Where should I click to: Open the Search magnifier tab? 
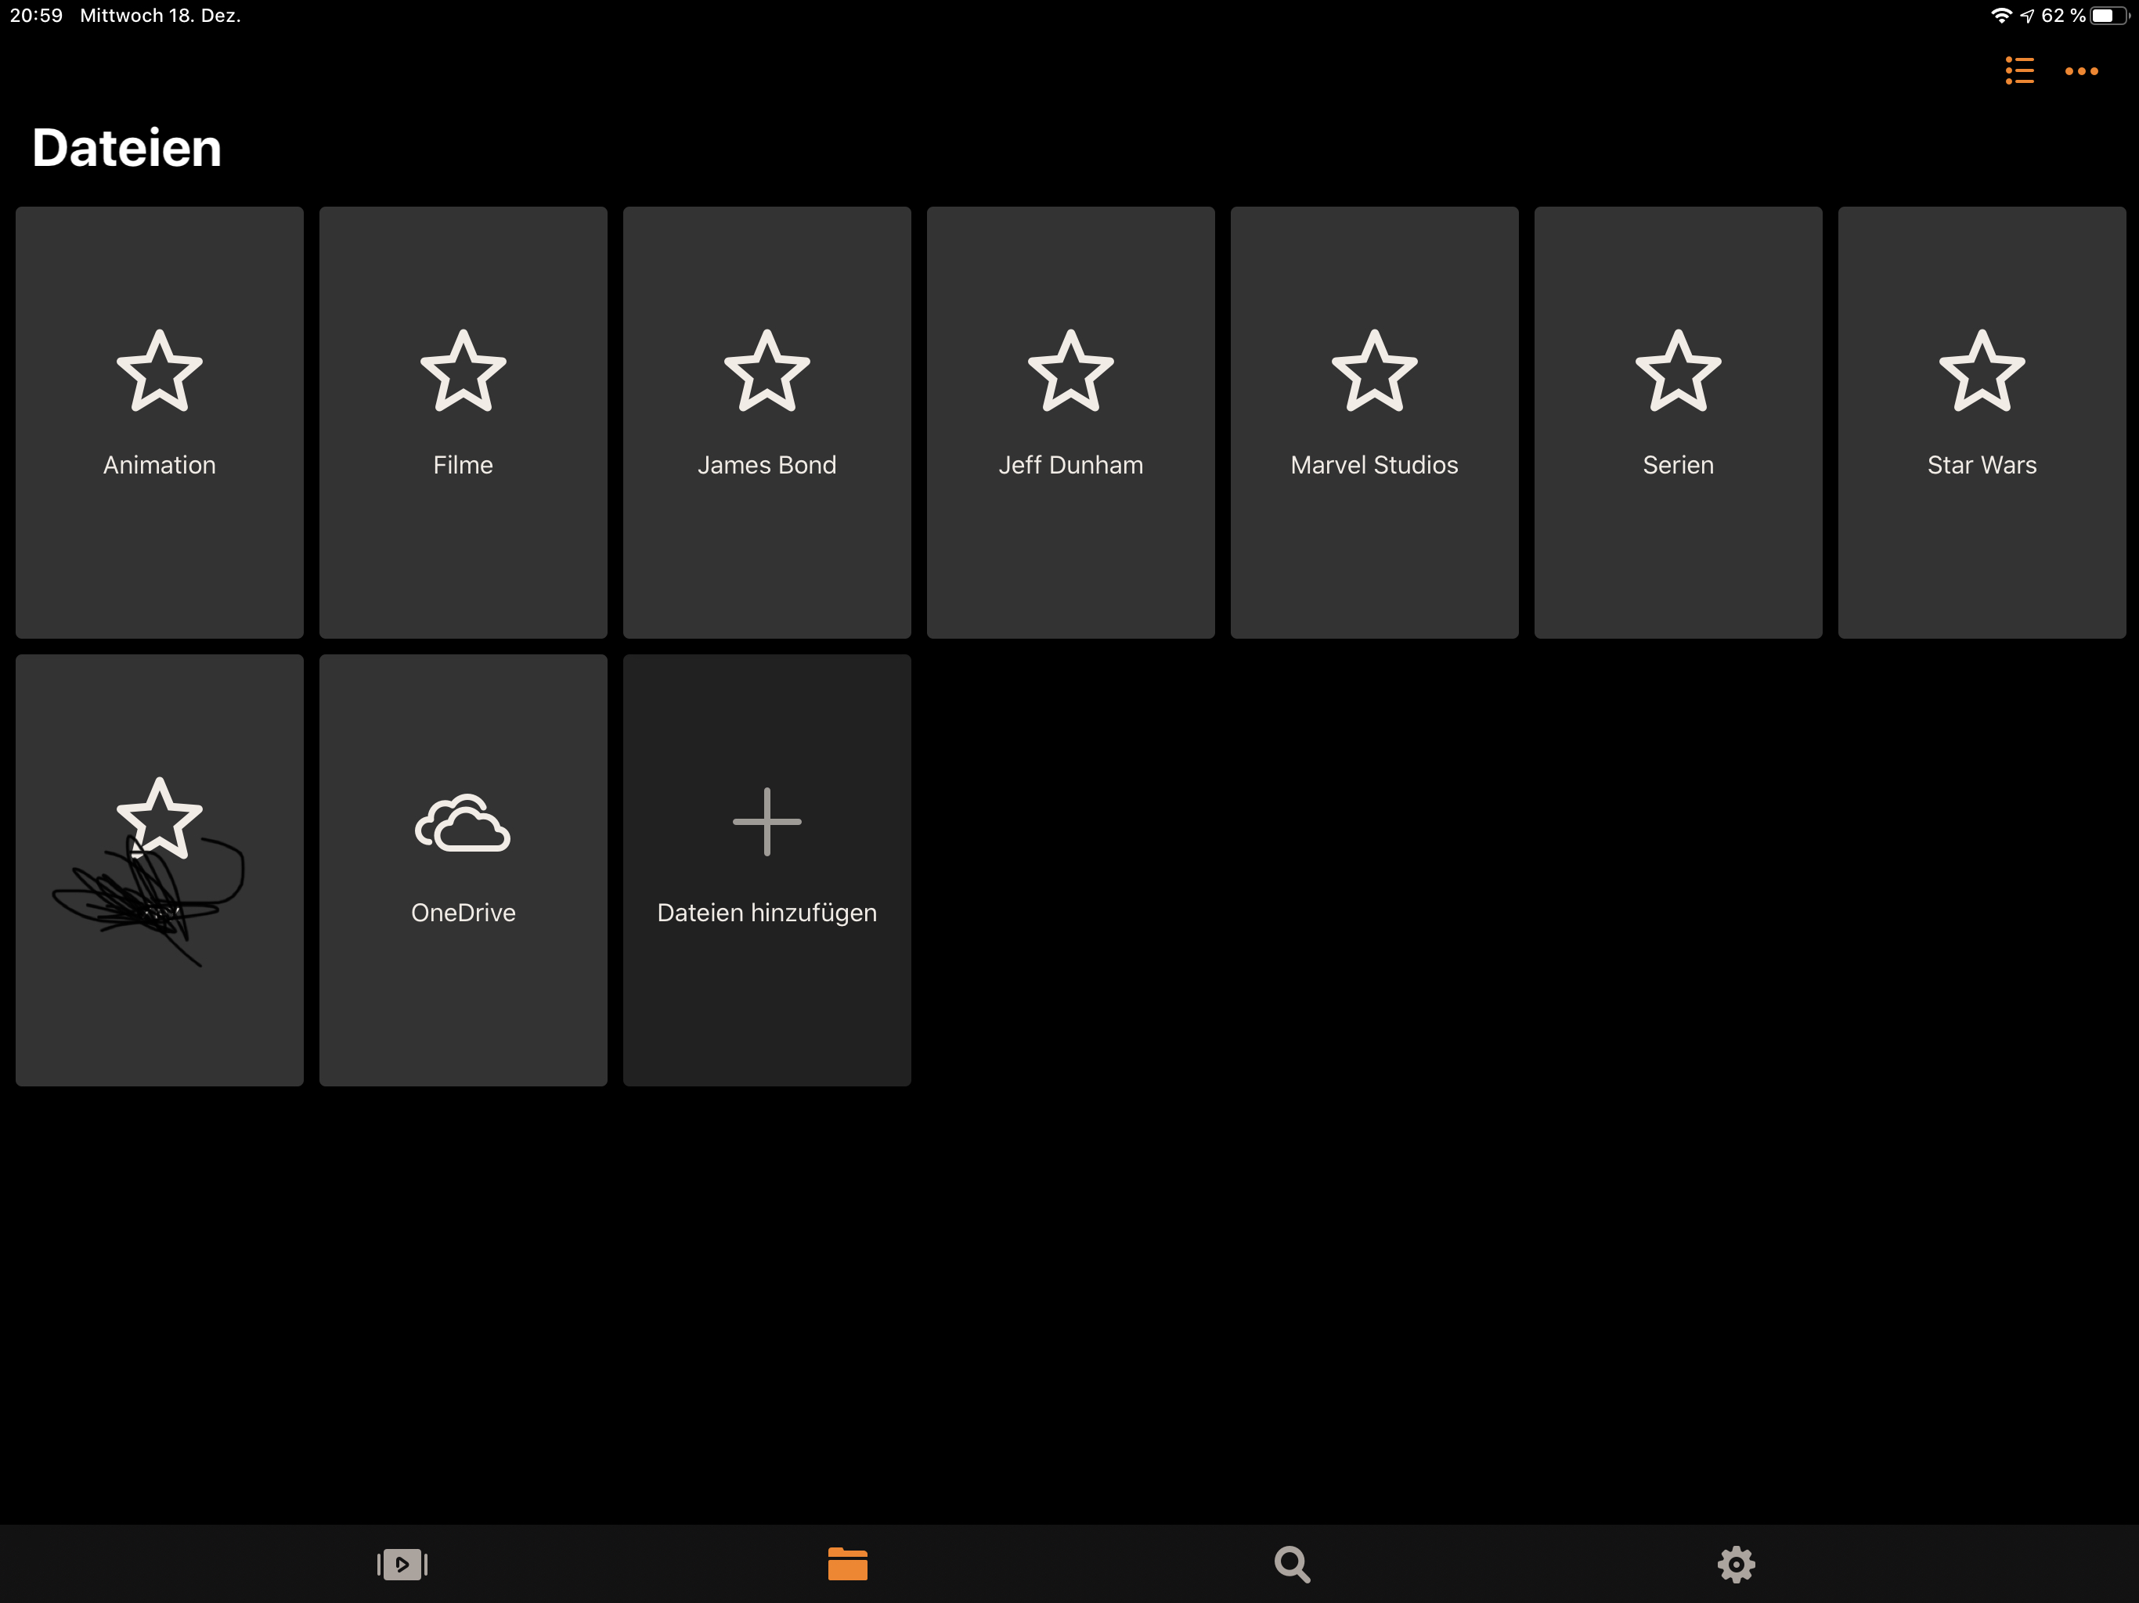point(1292,1563)
